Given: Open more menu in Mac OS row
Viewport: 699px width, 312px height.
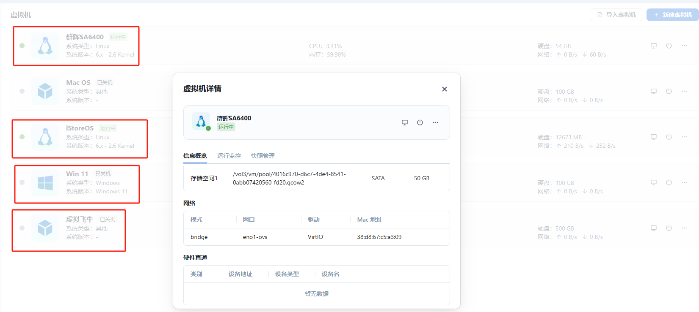Looking at the screenshot, I should (x=684, y=91).
